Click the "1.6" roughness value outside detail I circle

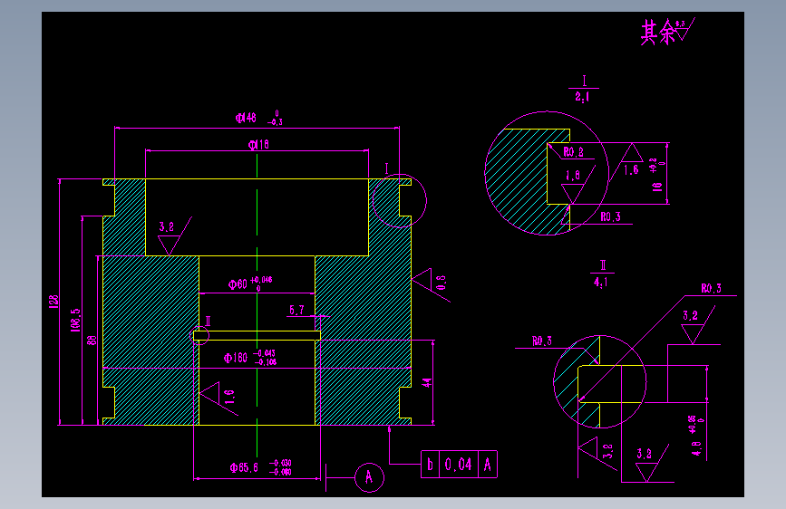point(631,170)
